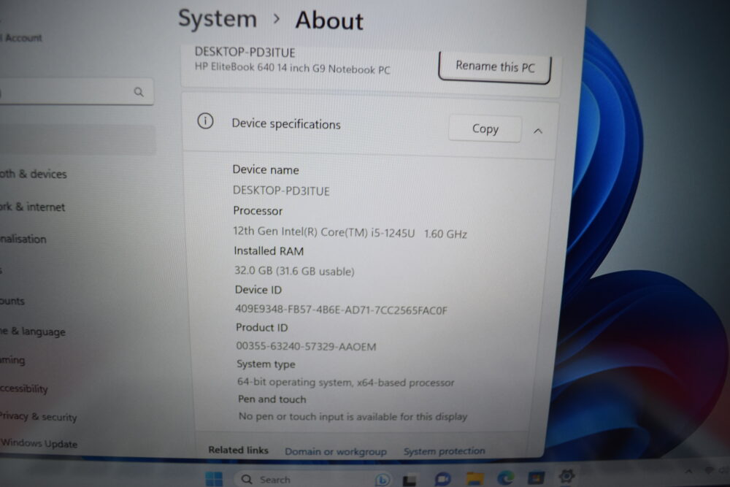This screenshot has width=730, height=487.
Task: Click the Processor label
Action: click(x=258, y=211)
